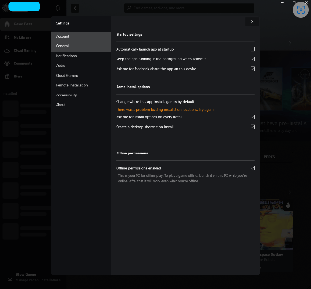Uncheck Ask me for feedback about the app

(x=253, y=69)
